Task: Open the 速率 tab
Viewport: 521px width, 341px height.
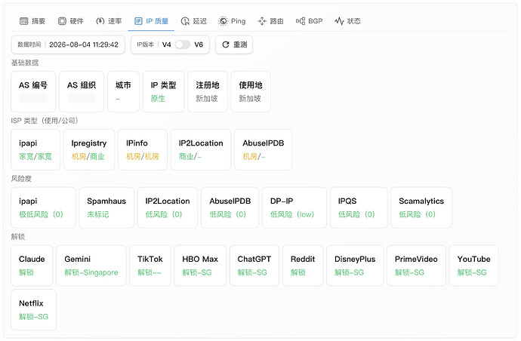Action: point(109,21)
